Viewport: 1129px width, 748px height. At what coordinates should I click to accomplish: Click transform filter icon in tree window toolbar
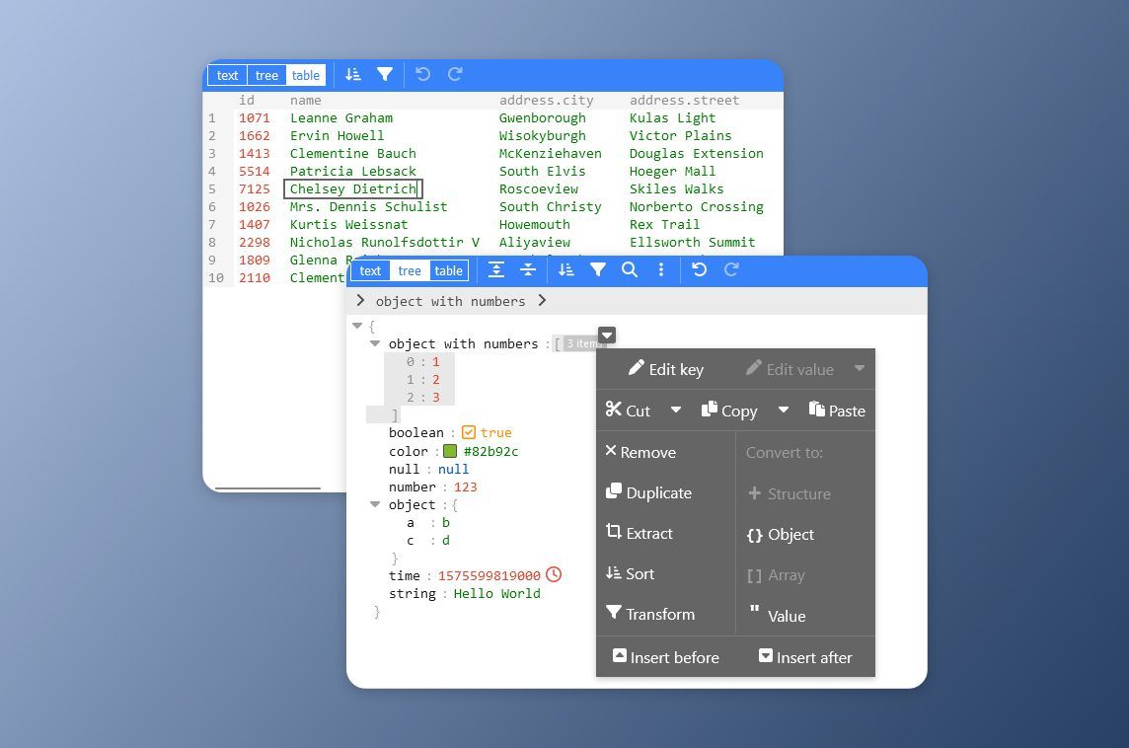(x=598, y=269)
